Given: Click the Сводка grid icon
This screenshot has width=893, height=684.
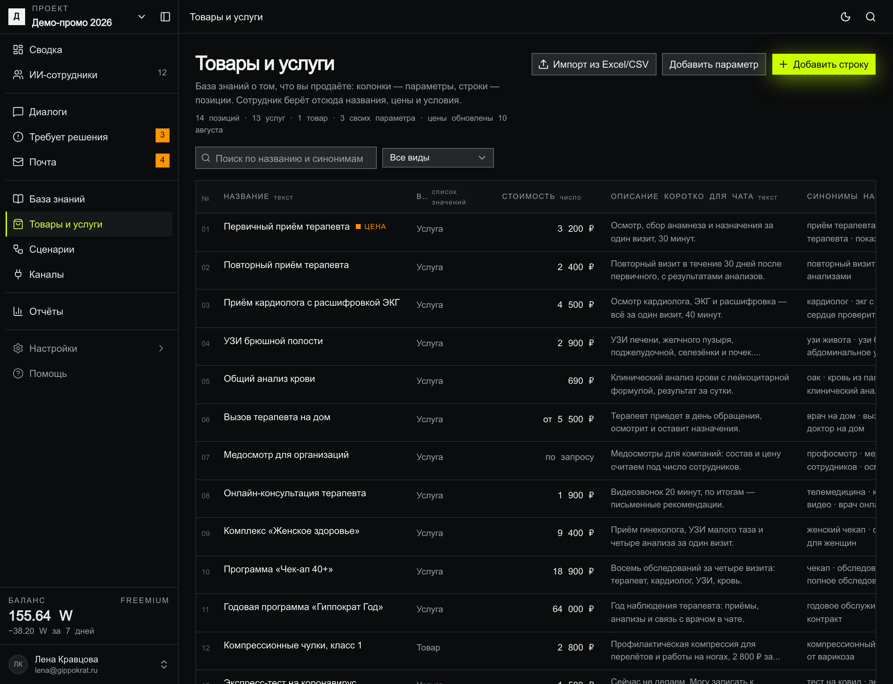Looking at the screenshot, I should [x=18, y=50].
